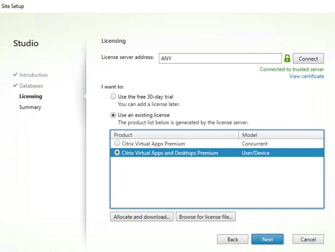Select Use the free 30-day trial

coord(113,96)
